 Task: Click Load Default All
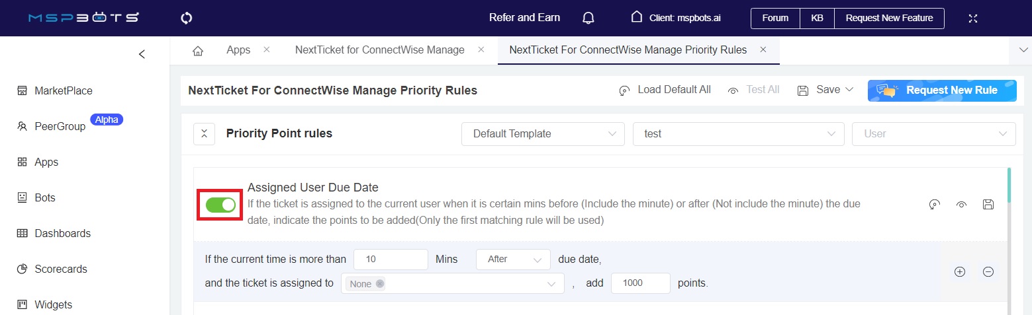coord(665,90)
